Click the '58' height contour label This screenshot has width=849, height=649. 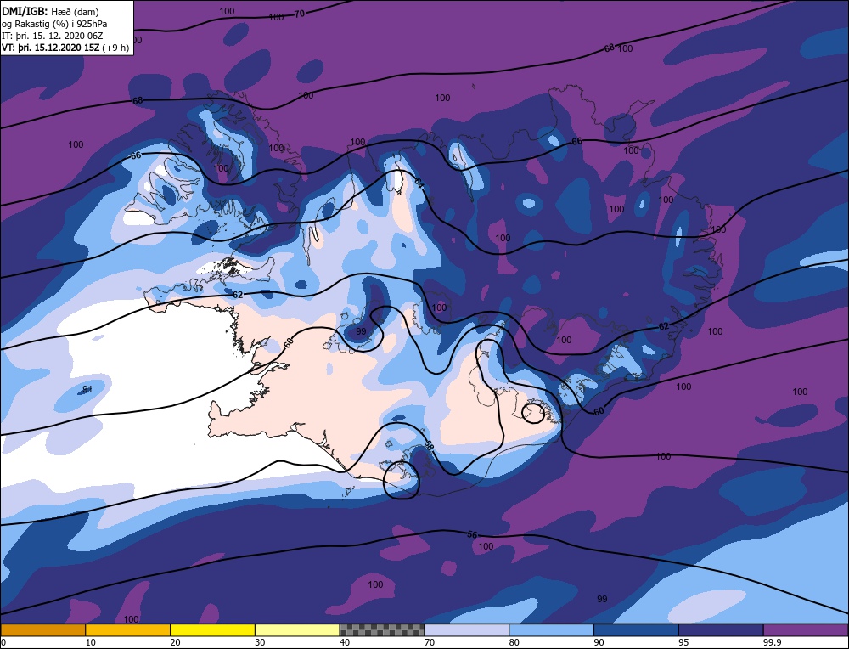tap(429, 446)
